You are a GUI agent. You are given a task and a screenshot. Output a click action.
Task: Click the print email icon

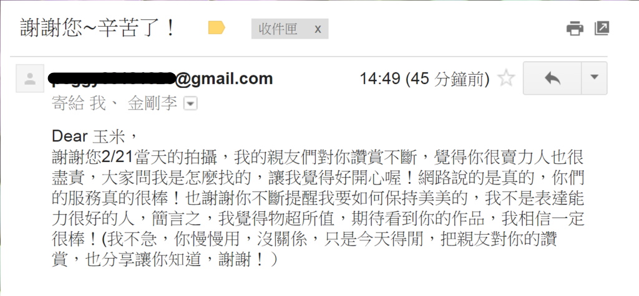(575, 29)
